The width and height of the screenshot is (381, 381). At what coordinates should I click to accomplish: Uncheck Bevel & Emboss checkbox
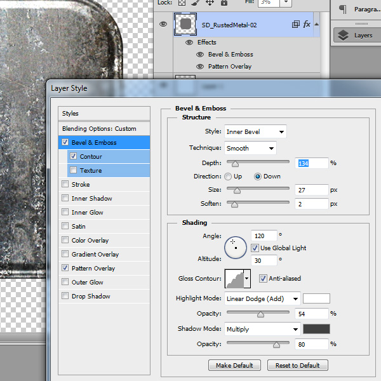coord(65,142)
